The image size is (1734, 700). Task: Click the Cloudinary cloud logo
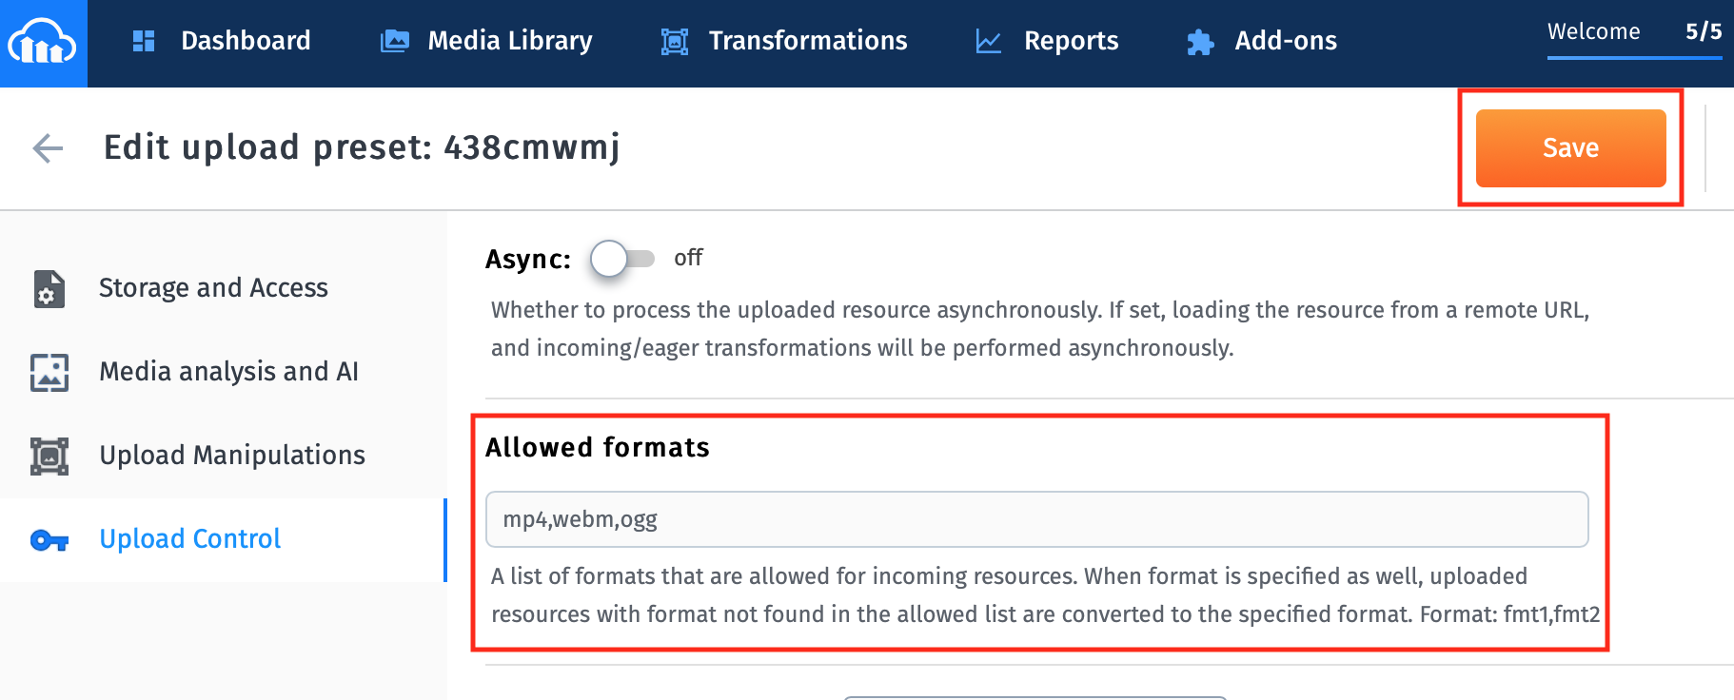(x=43, y=43)
